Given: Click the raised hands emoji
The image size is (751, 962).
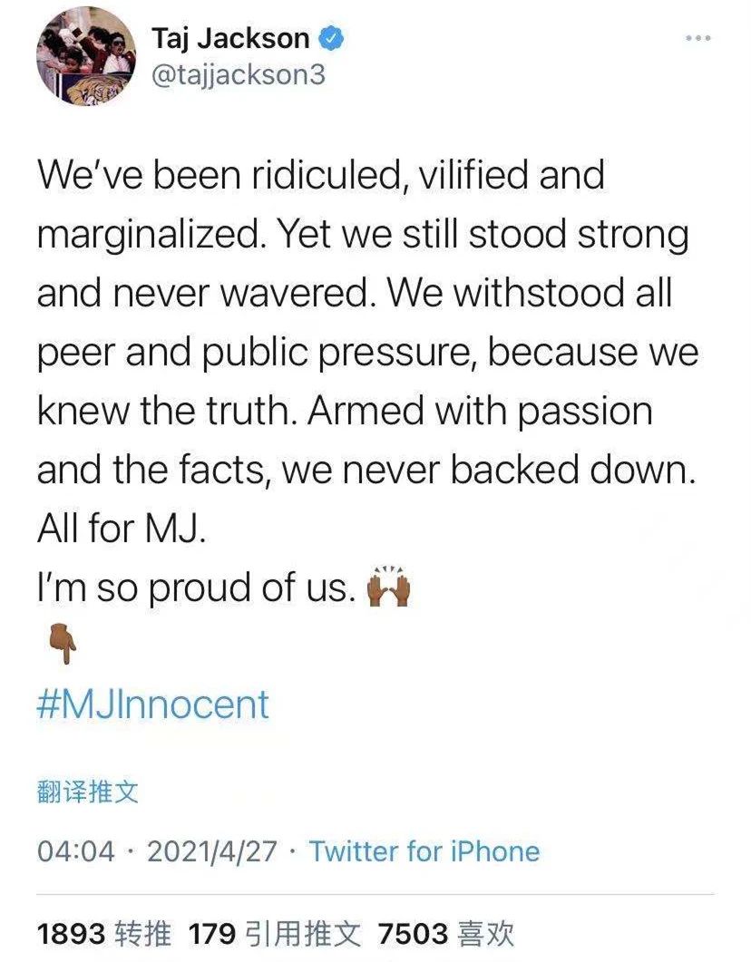Looking at the screenshot, I should tap(387, 588).
